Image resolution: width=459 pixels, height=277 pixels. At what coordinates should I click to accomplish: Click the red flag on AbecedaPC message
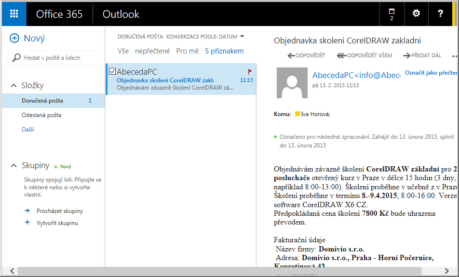coord(250,71)
